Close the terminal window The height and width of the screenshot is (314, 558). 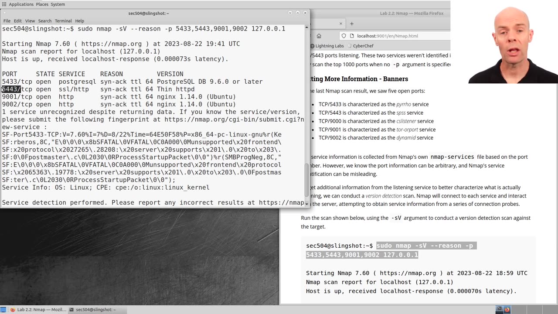[305, 13]
